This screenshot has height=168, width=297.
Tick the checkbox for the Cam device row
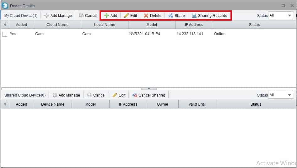click(5, 34)
